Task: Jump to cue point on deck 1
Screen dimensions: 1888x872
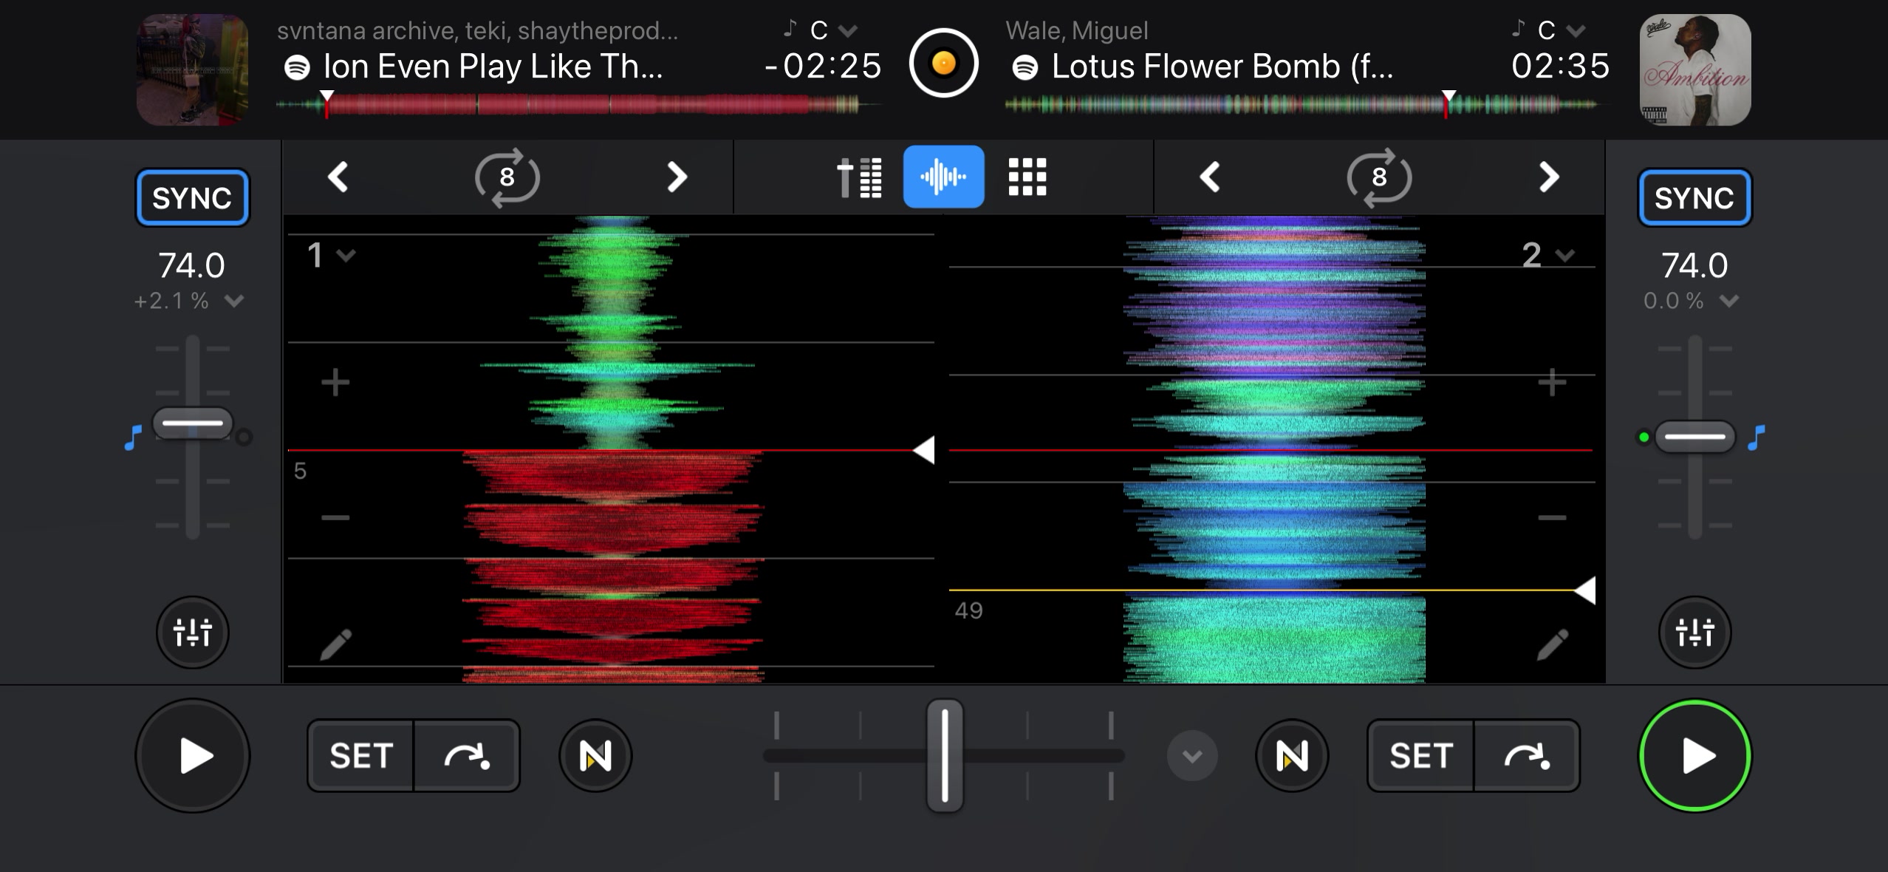Action: [467, 756]
